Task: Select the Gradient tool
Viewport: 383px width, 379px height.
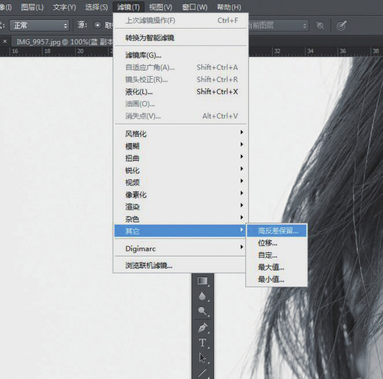Action: tap(203, 280)
